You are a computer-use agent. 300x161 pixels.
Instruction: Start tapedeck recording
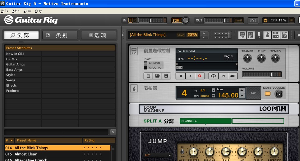pos(200,76)
